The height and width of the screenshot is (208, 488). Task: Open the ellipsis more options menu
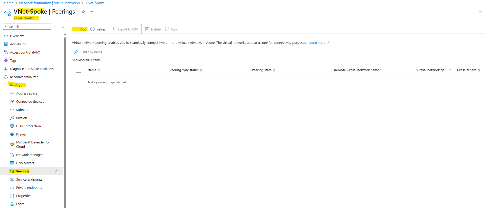point(91,12)
